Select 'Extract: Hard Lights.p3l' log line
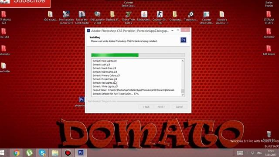279x157 pixels. [x=105, y=61]
